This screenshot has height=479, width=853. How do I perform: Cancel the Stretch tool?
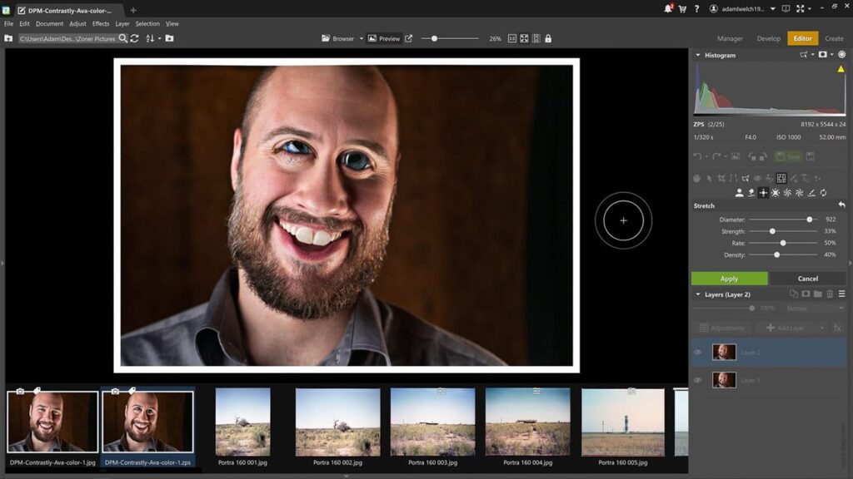point(807,279)
